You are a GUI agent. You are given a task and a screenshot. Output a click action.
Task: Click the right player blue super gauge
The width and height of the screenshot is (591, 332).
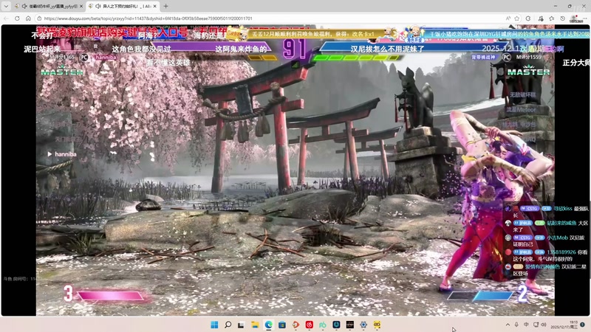pos(480,296)
